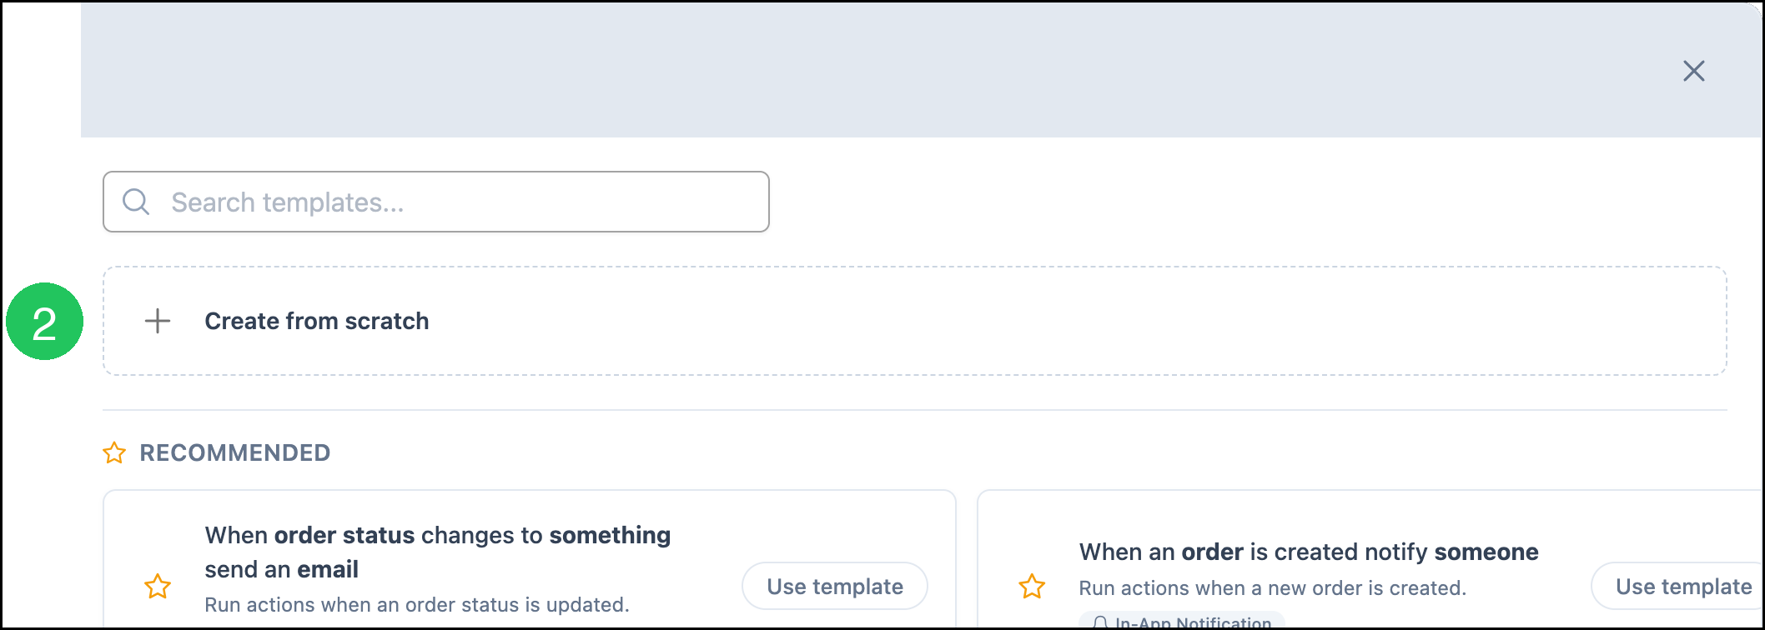Click the star icon on order status template
Image resolution: width=1765 pixels, height=630 pixels.
158,586
